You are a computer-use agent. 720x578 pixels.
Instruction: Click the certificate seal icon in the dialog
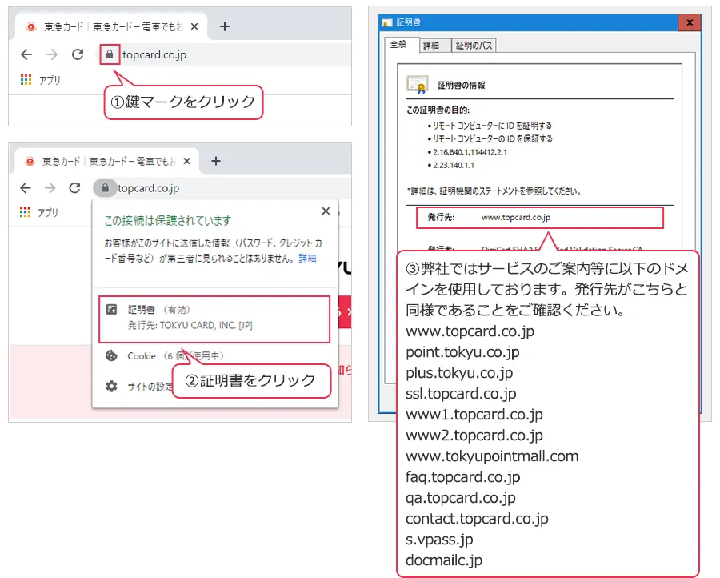click(x=417, y=85)
